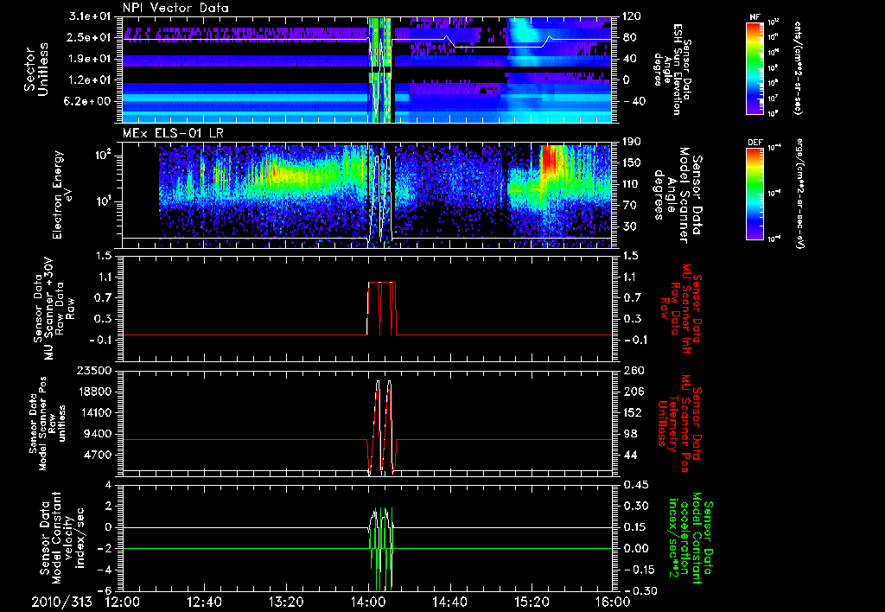Click the "12:00" time axis label
885x612 pixels.
click(x=123, y=602)
